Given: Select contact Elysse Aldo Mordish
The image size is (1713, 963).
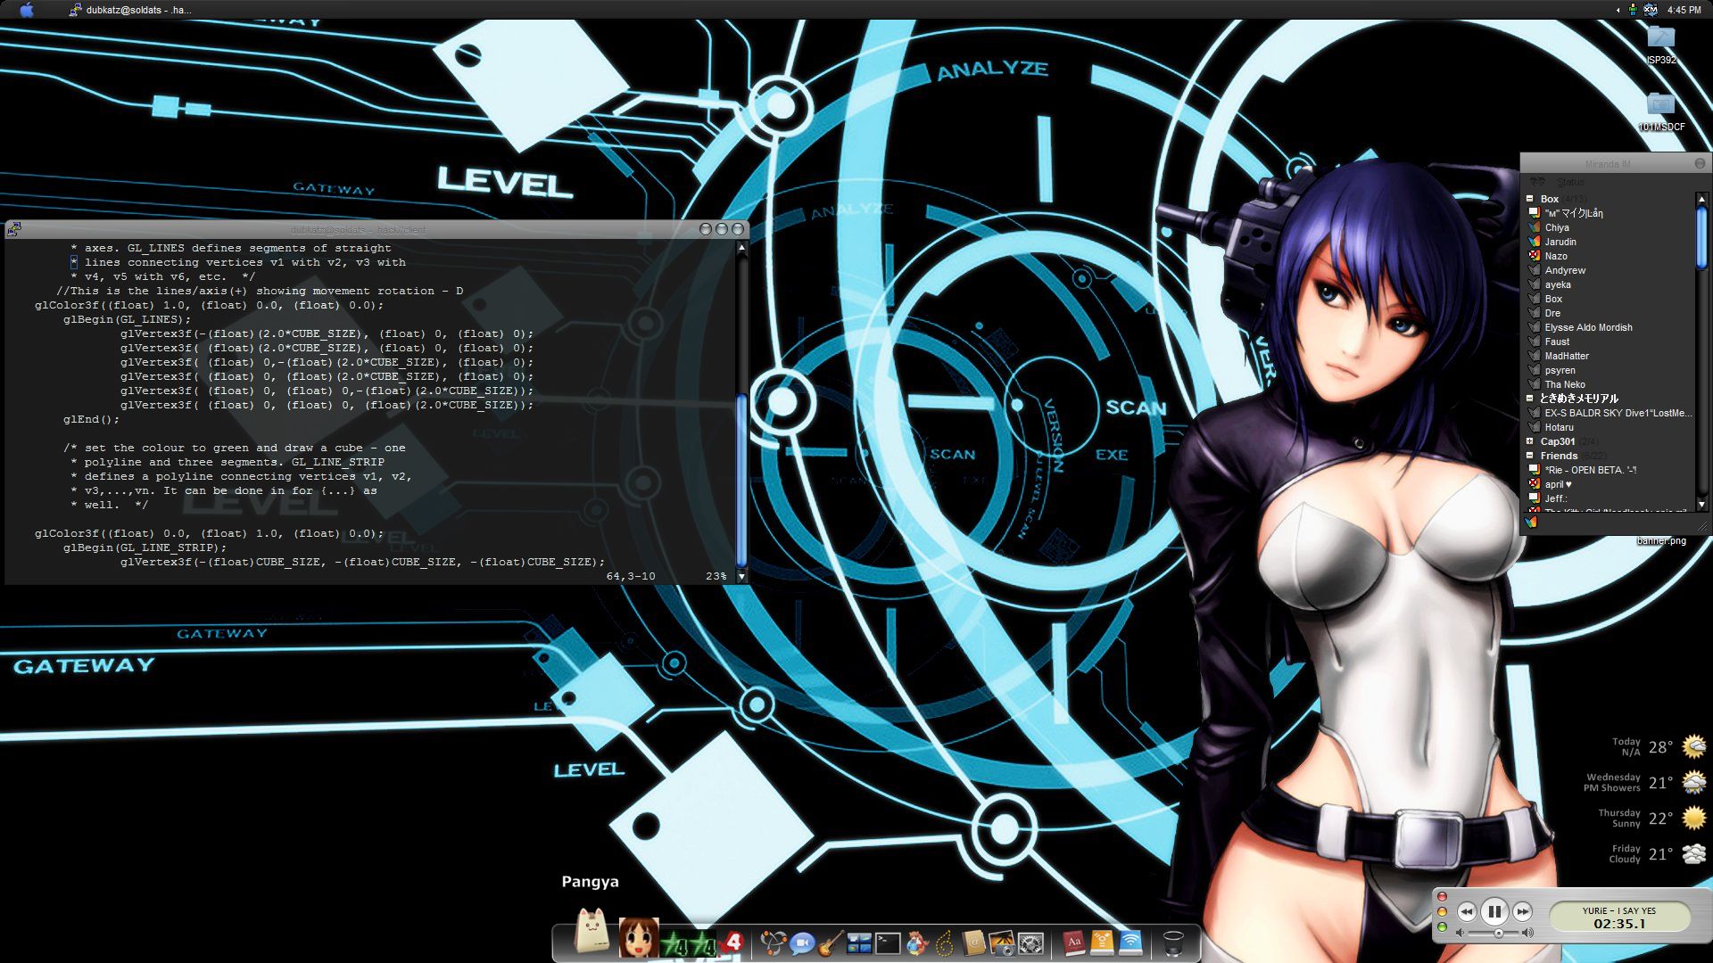Looking at the screenshot, I should [x=1588, y=327].
